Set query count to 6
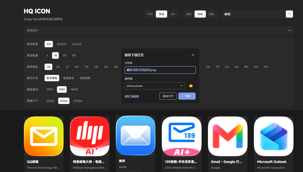The height and width of the screenshot is (172, 303). [47, 55]
